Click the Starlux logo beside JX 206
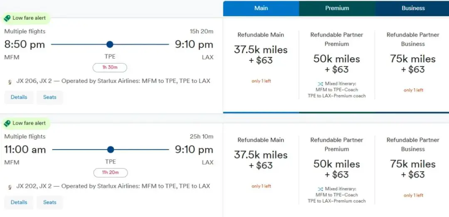 pyautogui.click(x=10, y=82)
